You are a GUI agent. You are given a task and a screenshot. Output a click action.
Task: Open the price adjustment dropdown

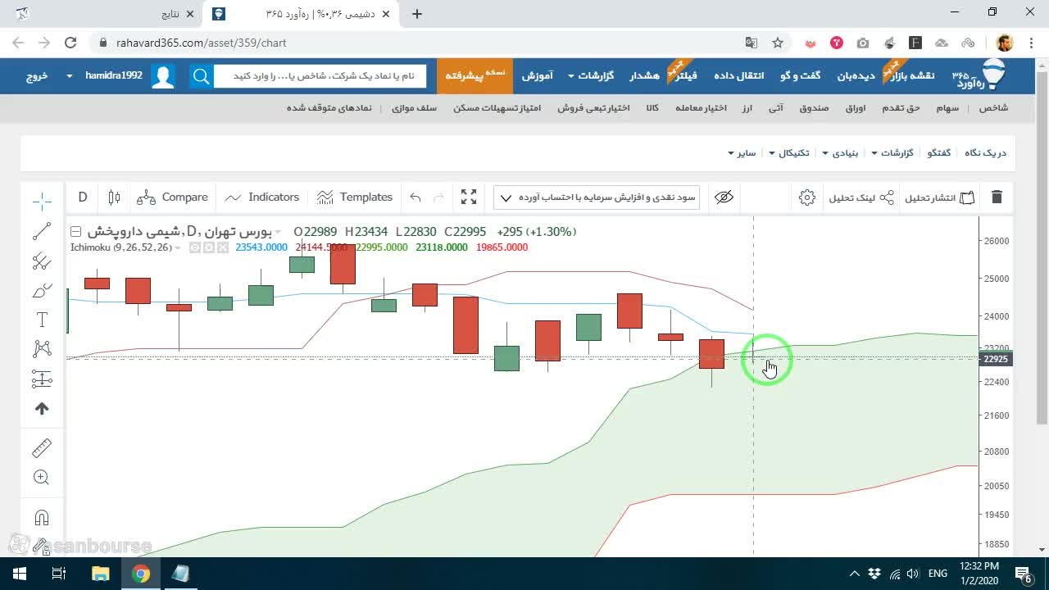(x=597, y=197)
